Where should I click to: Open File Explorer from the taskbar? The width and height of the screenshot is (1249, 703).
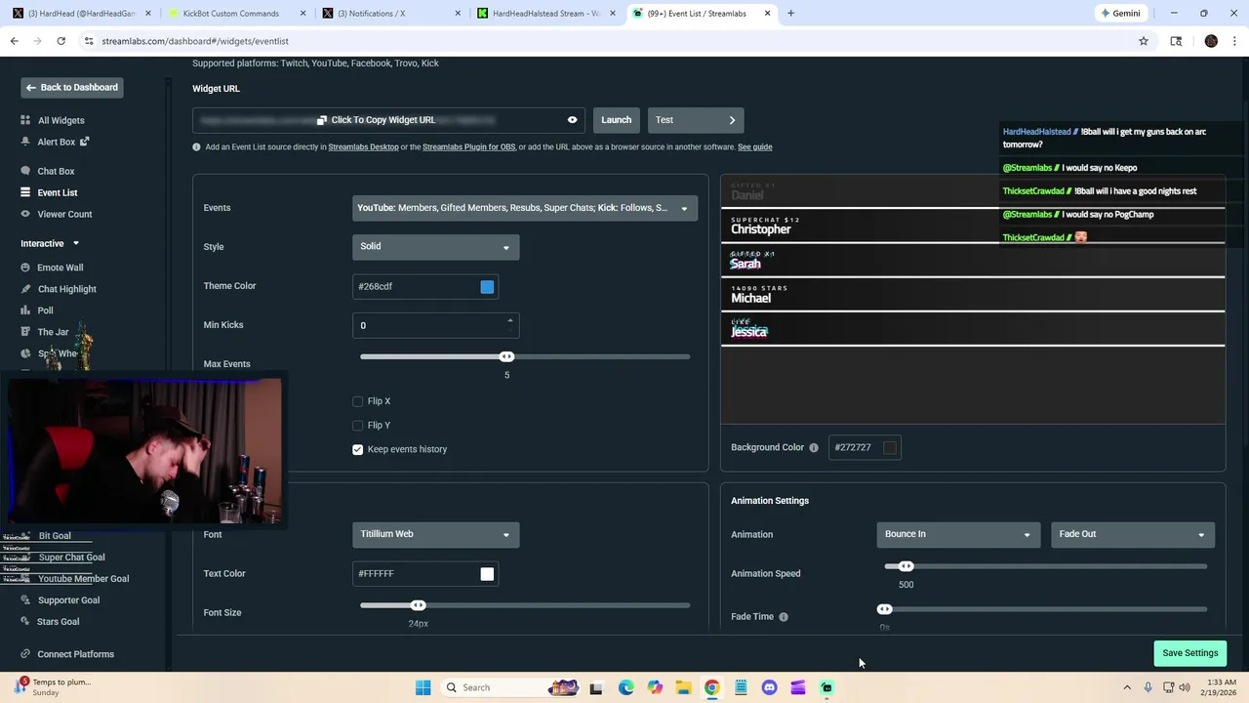683,687
